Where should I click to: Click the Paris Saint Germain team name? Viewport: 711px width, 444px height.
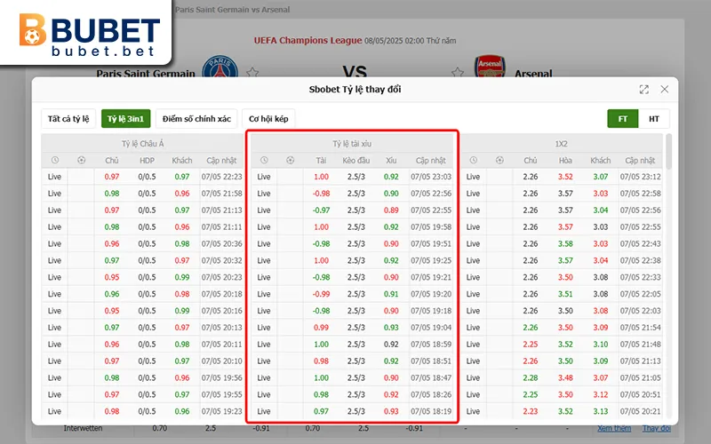pyautogui.click(x=146, y=73)
